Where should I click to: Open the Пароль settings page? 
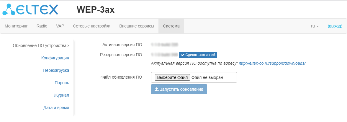pos(62,83)
